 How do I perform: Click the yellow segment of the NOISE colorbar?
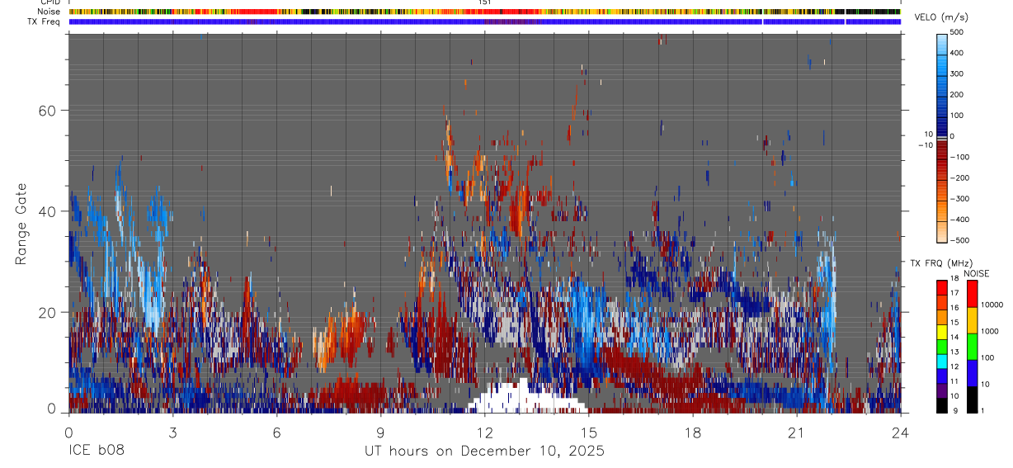(x=972, y=320)
